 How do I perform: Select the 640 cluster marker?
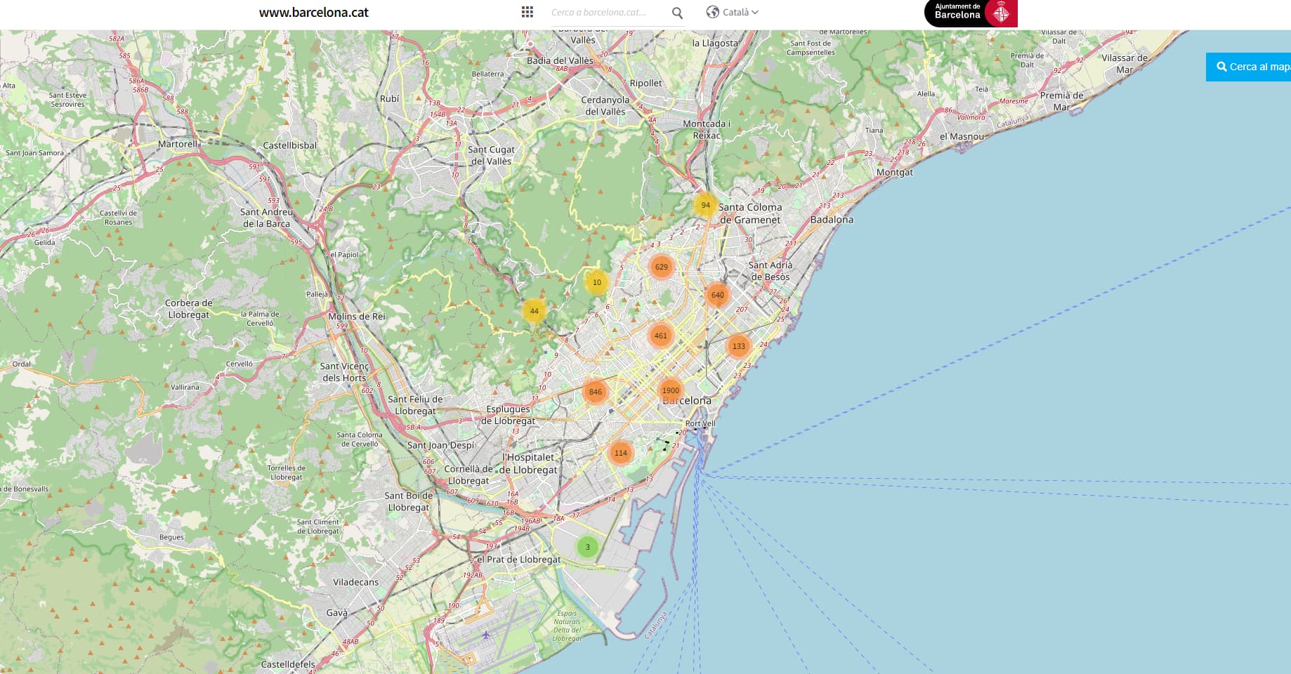pyautogui.click(x=717, y=295)
